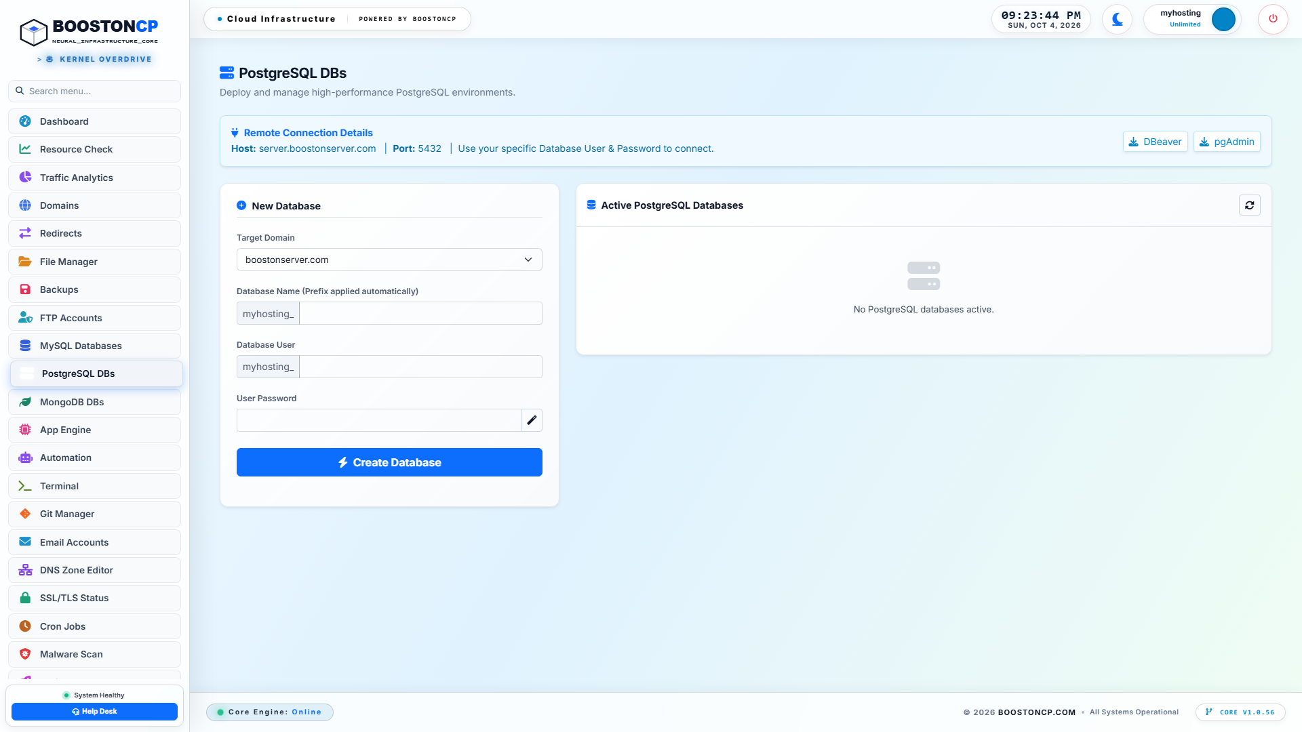The width and height of the screenshot is (1302, 732).
Task: Click the Cloud Infrastructure header badge
Action: point(337,19)
